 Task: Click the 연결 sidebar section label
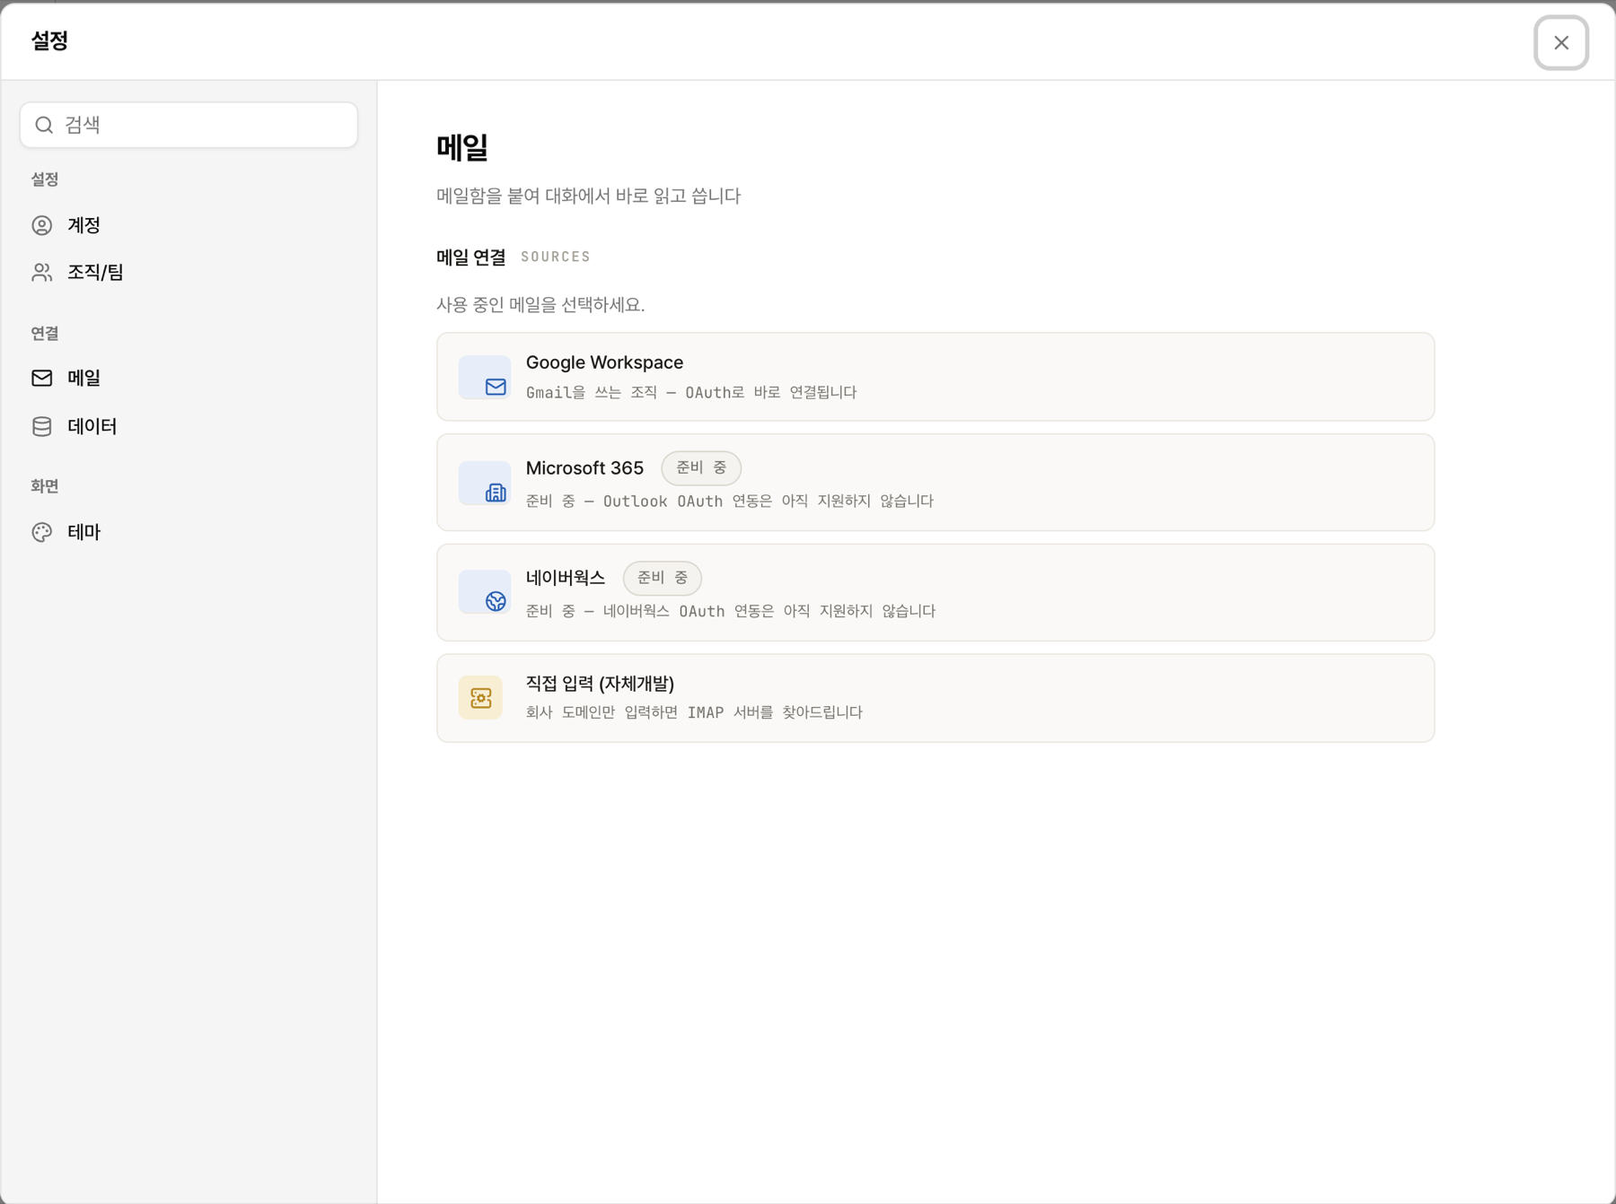[x=45, y=333]
